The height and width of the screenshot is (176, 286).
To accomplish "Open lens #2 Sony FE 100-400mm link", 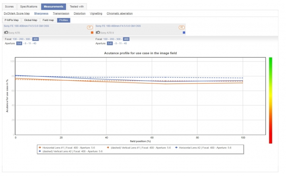I will (118, 26).
